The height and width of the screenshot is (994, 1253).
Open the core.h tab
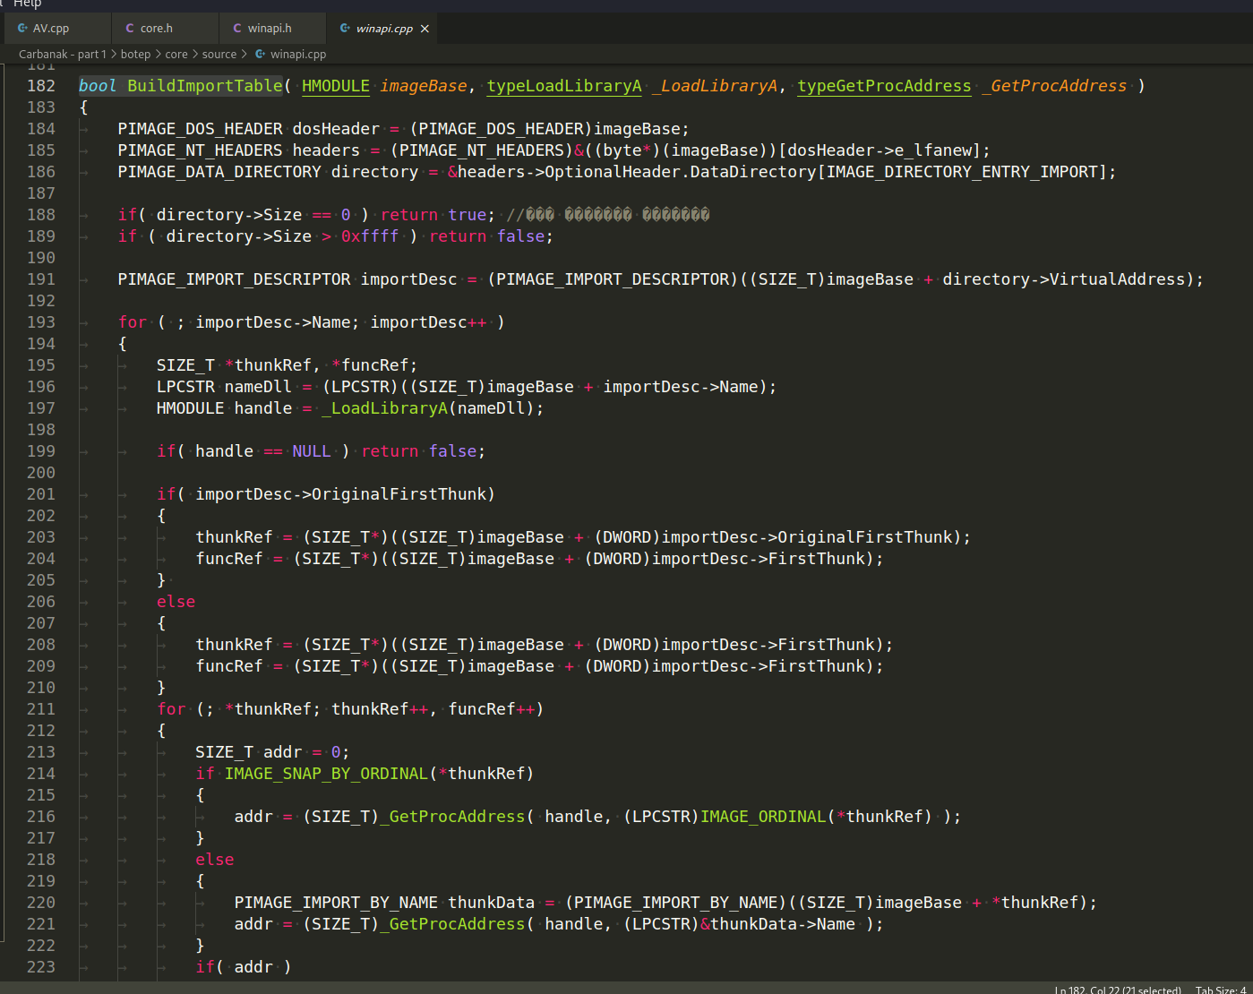click(165, 29)
